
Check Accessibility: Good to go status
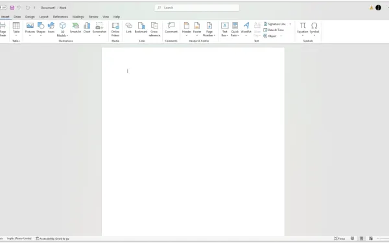point(53,238)
